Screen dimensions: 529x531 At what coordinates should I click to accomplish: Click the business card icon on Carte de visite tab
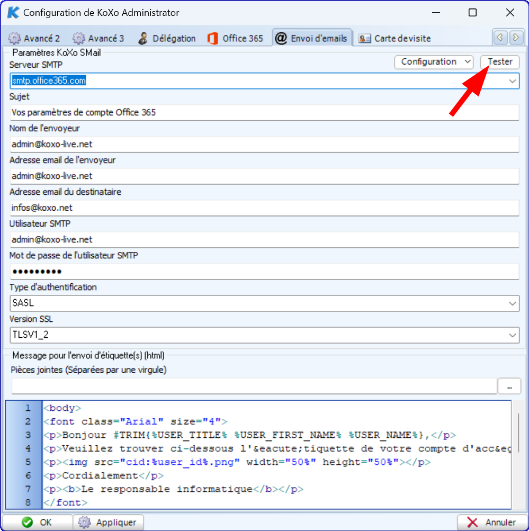365,39
